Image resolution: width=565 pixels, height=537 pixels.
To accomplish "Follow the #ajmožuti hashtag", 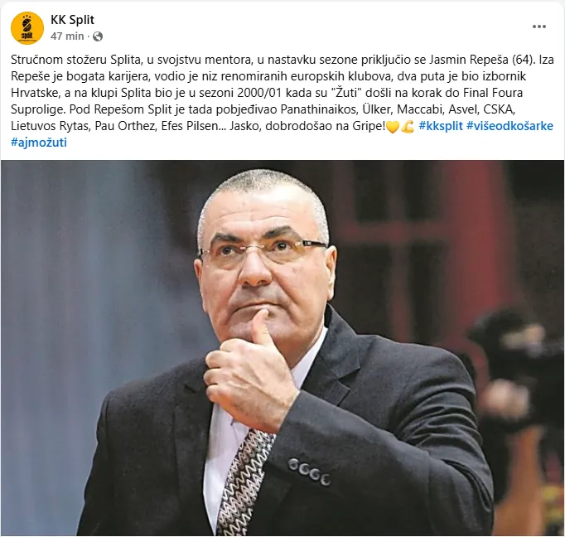I will 39,143.
